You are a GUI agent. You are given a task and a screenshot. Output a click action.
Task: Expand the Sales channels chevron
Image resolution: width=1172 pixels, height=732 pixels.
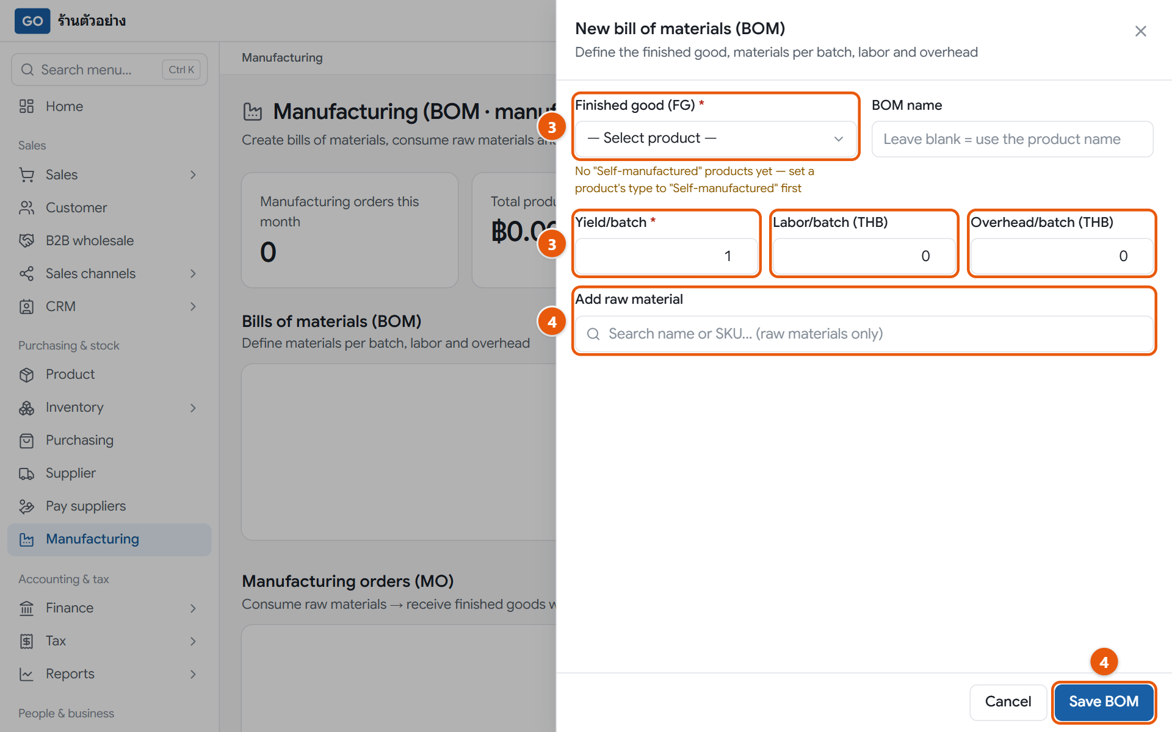pos(193,274)
